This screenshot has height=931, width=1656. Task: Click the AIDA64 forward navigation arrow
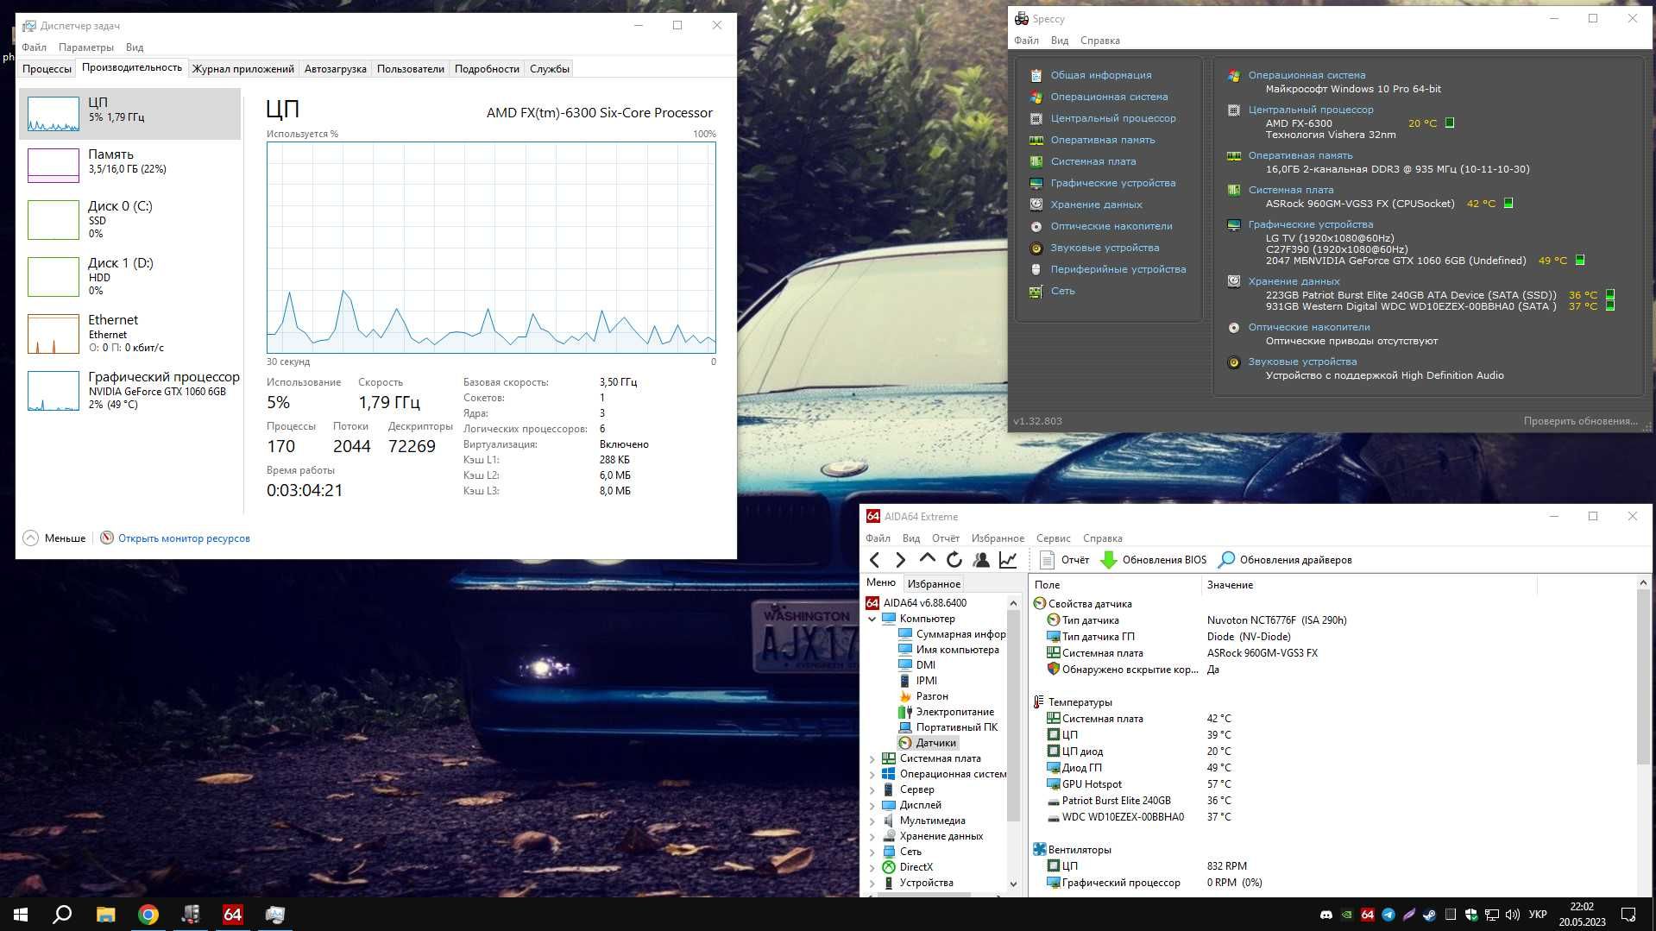click(900, 560)
